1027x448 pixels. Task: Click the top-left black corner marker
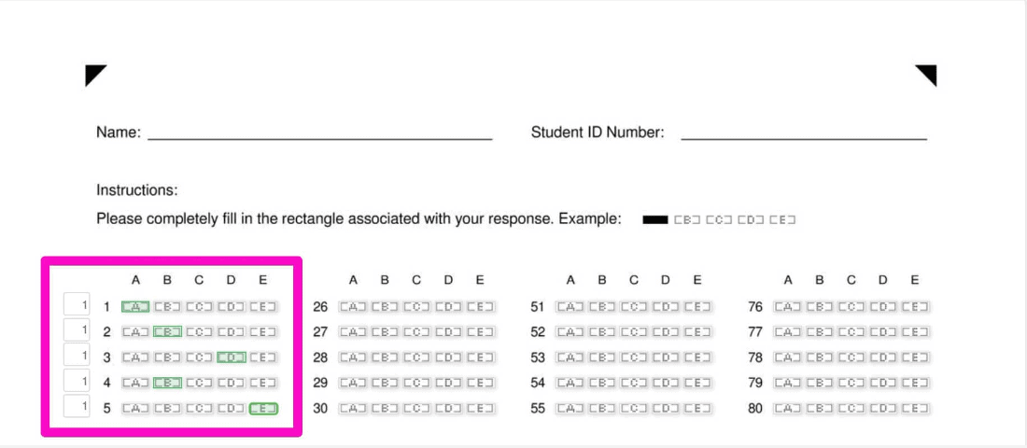coord(93,73)
